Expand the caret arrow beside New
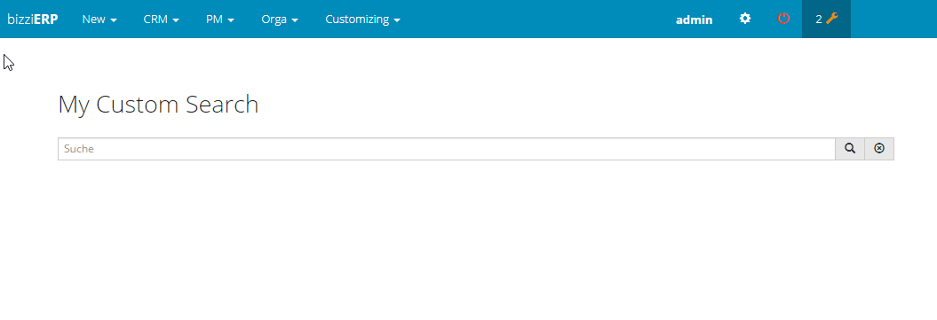937x320 pixels. (114, 20)
